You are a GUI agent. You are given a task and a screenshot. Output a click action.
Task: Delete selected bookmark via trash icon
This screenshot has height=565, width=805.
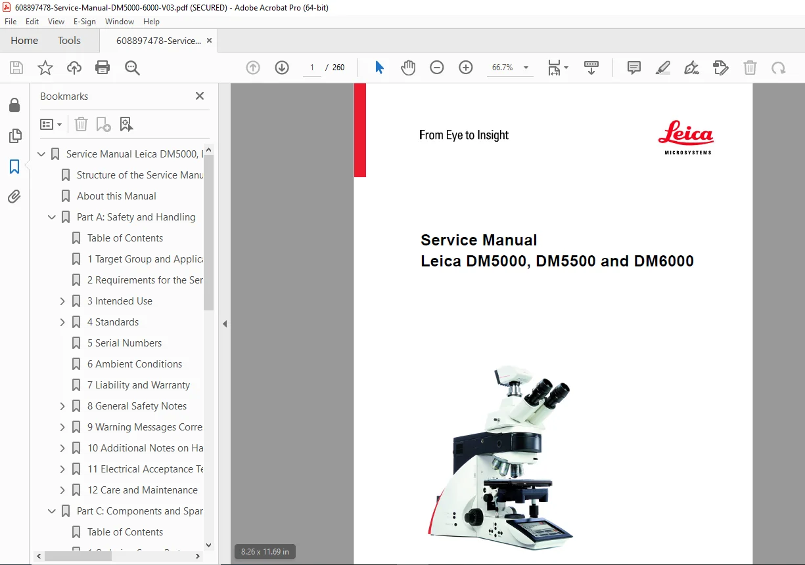(x=81, y=124)
